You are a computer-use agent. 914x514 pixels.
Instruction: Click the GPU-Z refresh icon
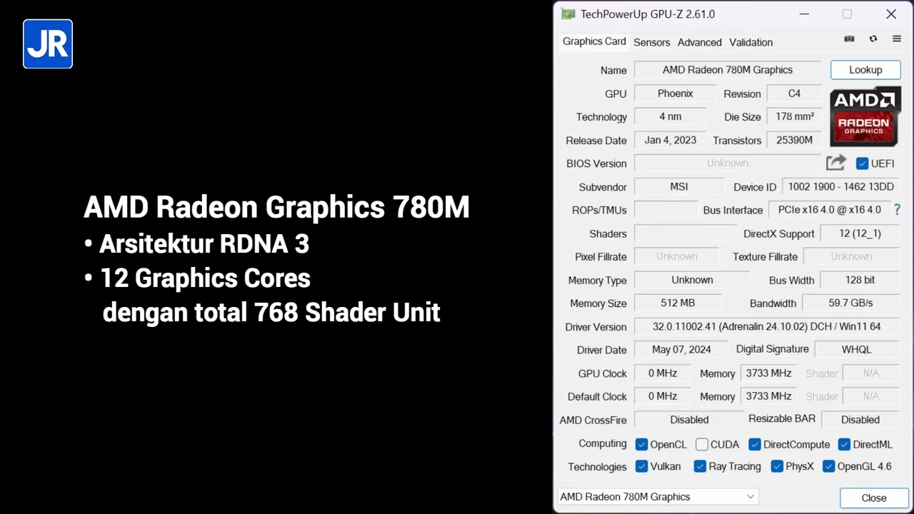pyautogui.click(x=873, y=39)
